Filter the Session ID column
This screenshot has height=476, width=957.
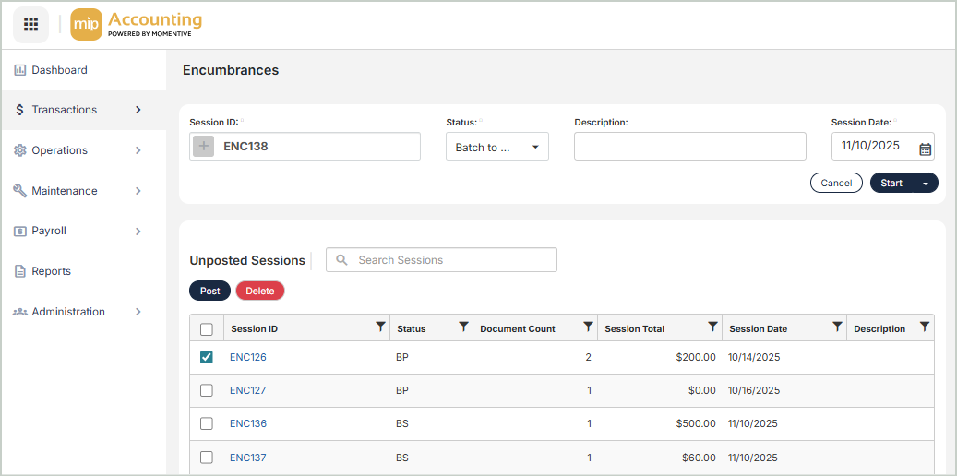[380, 327]
